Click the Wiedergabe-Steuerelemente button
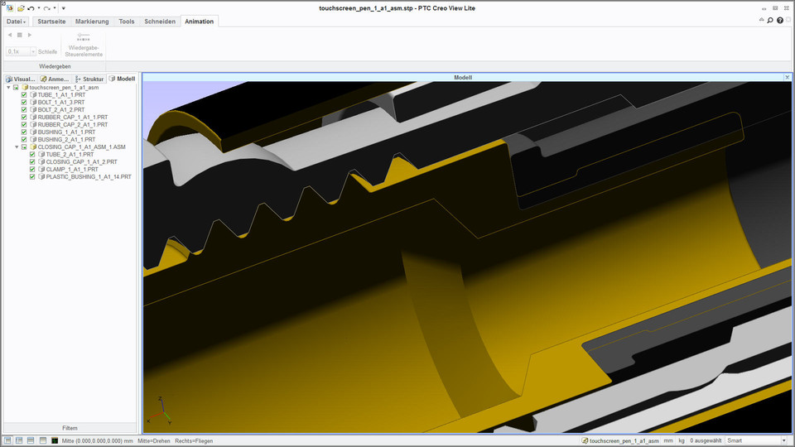This screenshot has height=447, width=795. [x=84, y=45]
